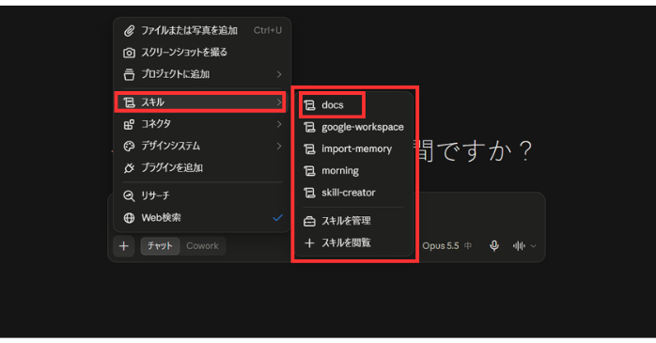Choose スクリーンショットを撮る menu entry
The height and width of the screenshot is (343, 656).
coord(202,53)
